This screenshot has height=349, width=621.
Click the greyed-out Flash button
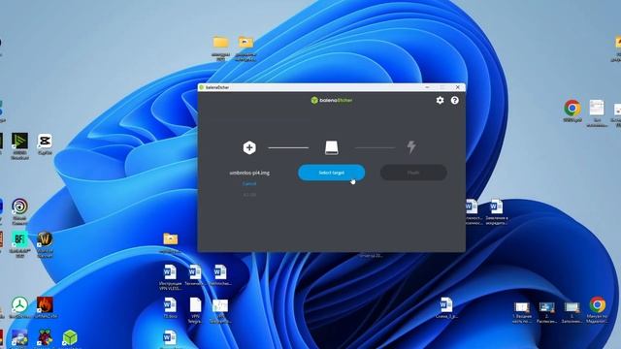413,173
